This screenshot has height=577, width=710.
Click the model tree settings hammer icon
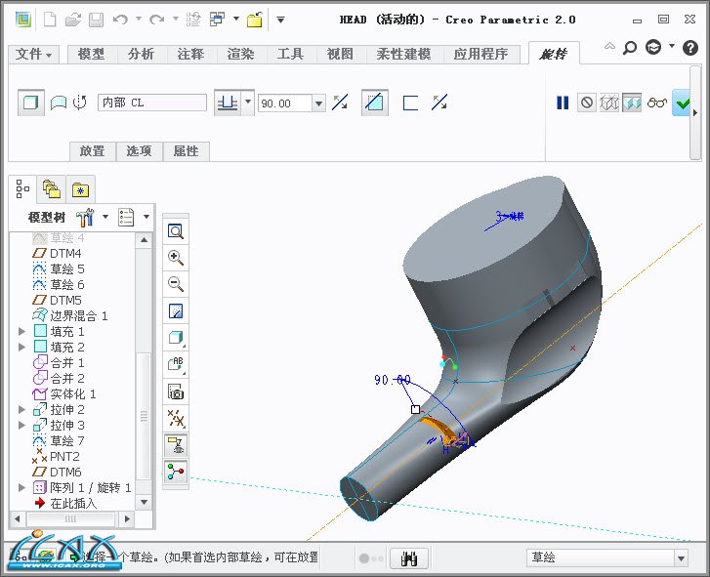click(x=85, y=217)
